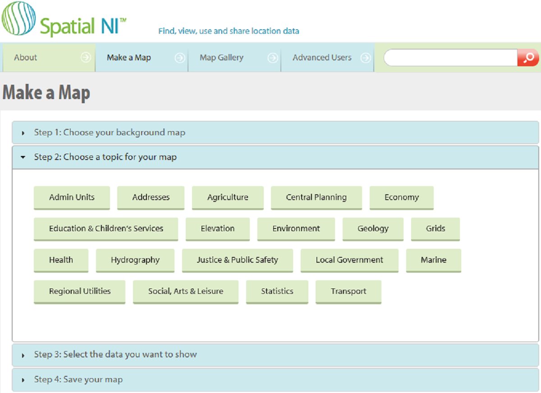
Task: Select the Transport topic
Action: 348,292
